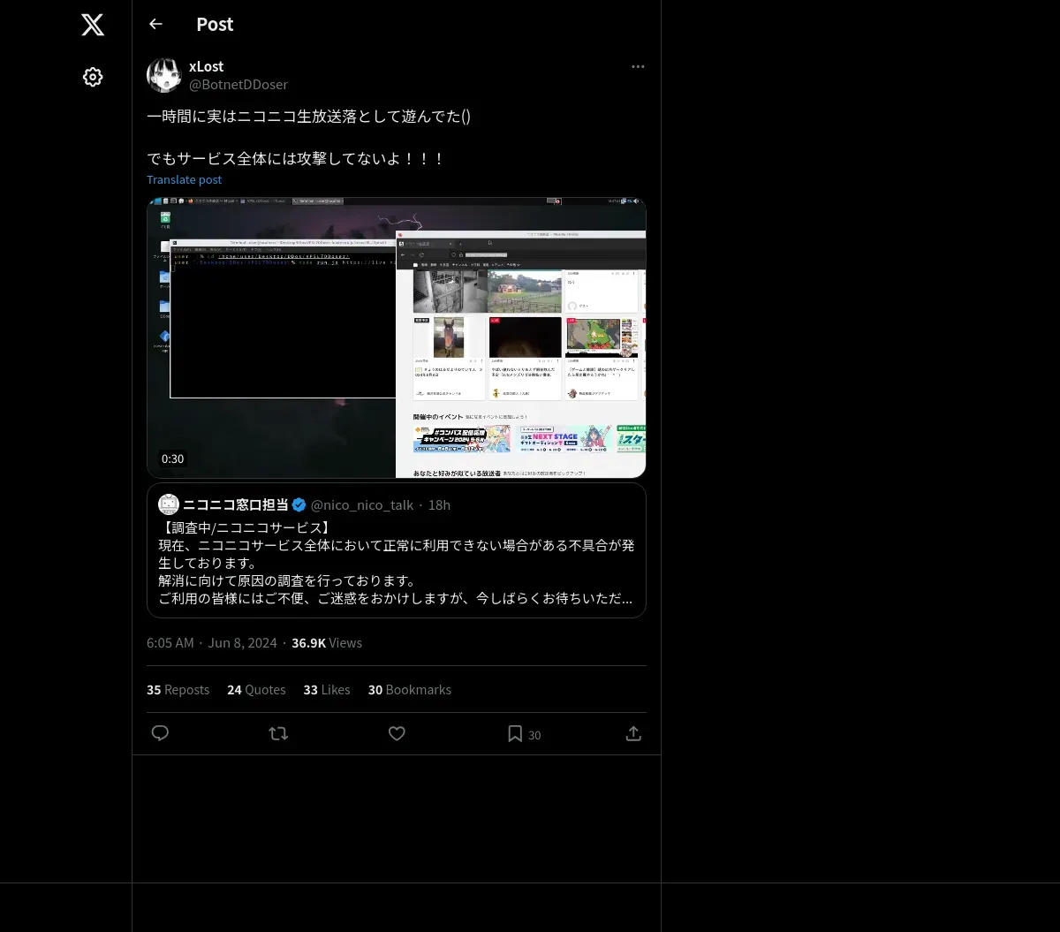Share the post via share icon

point(633,733)
